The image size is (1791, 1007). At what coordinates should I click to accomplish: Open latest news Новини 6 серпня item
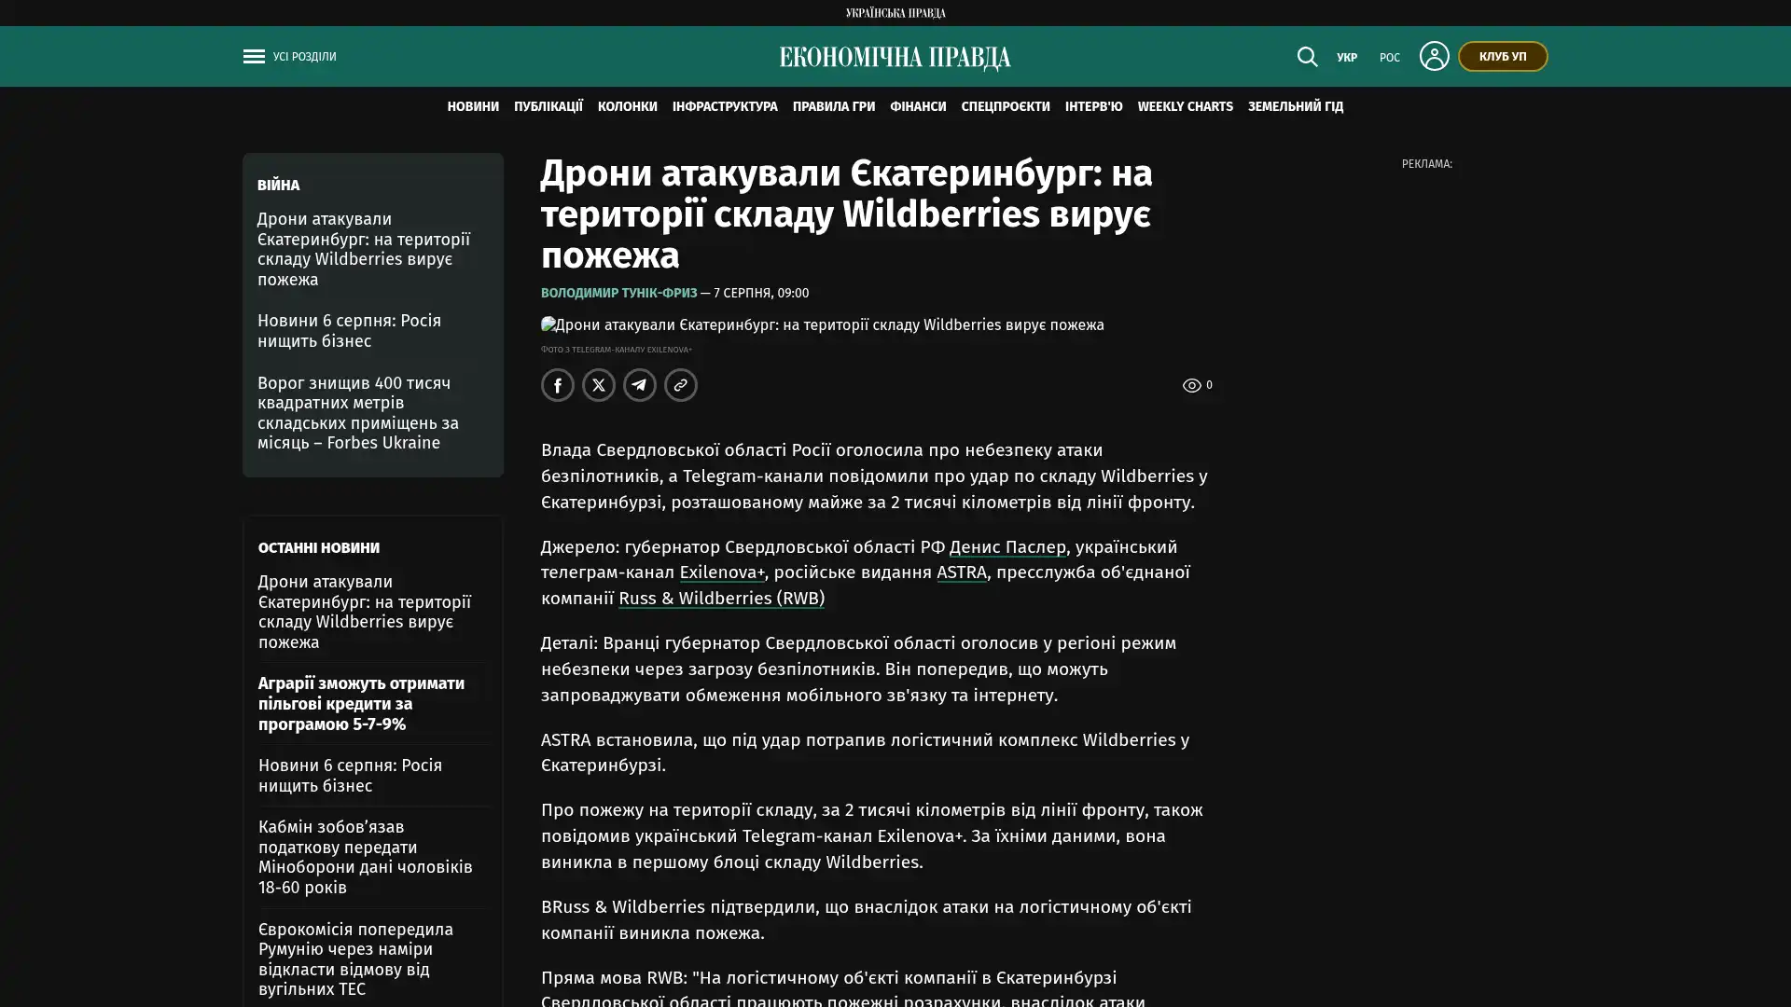point(351,776)
